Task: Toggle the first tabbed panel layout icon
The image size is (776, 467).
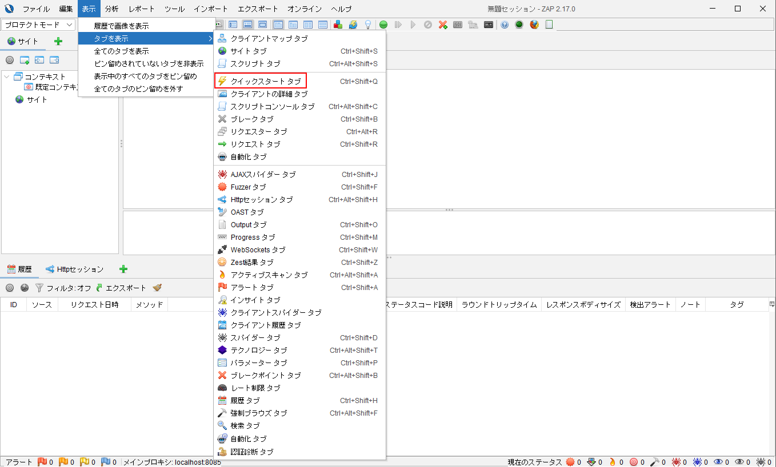Action: tap(278, 25)
